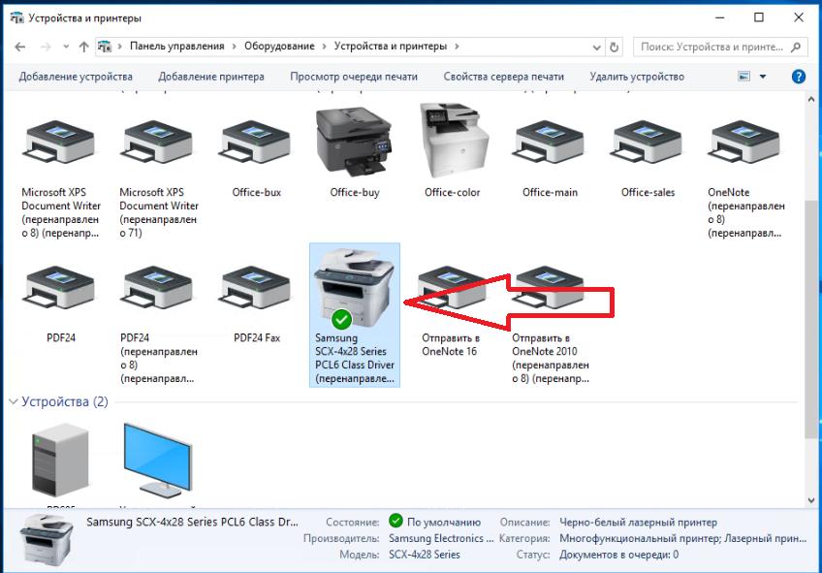
Task: Click Оборудование breadcrumb
Action: [279, 47]
